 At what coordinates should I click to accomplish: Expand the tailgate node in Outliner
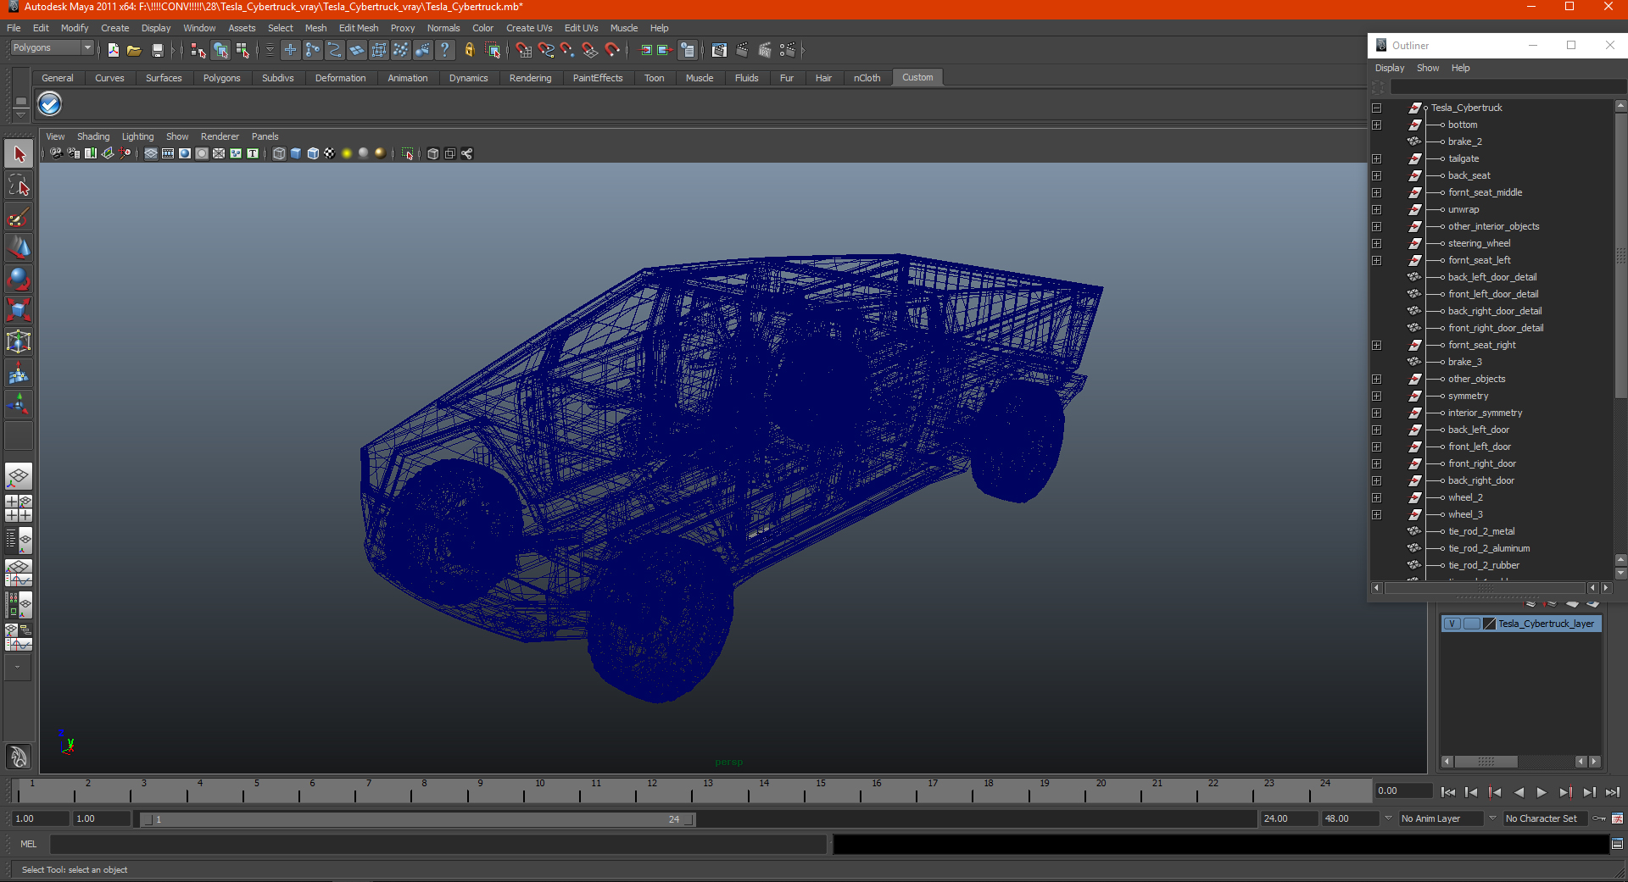coord(1376,158)
